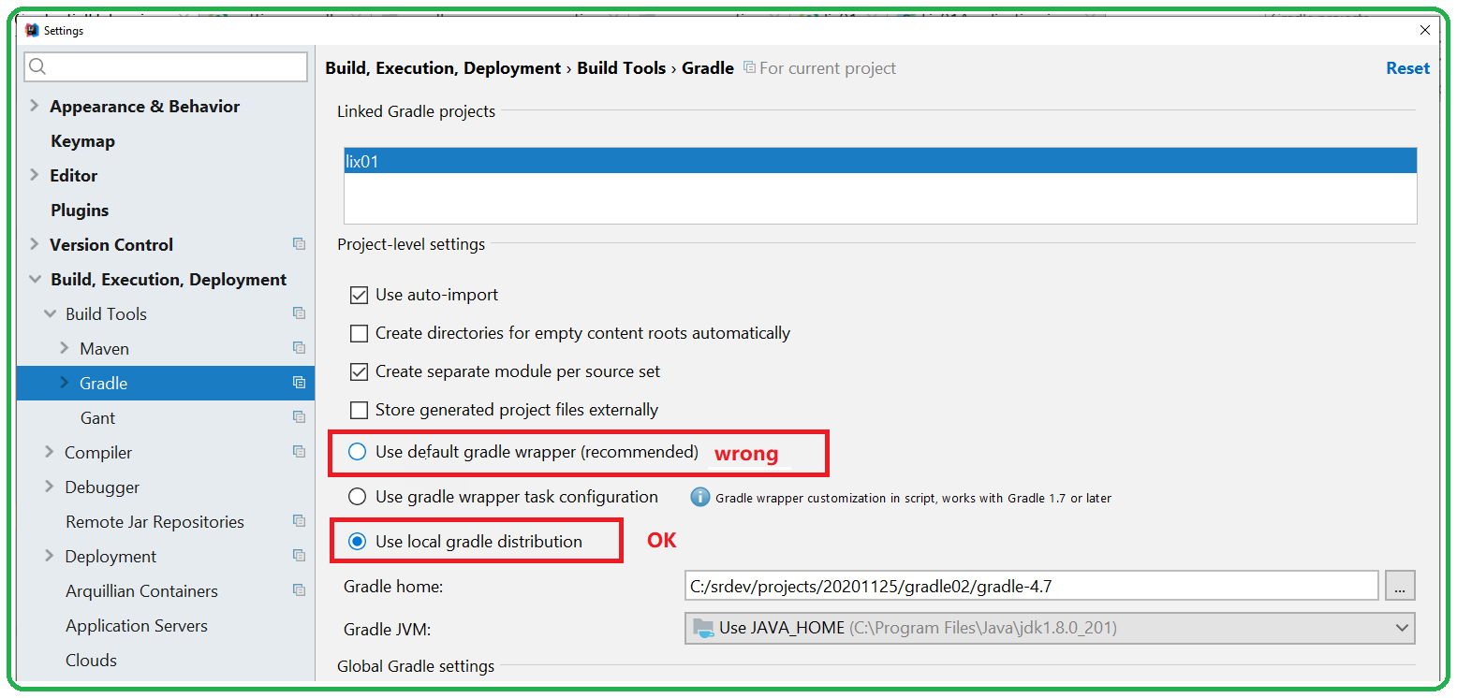Viewport: 1457px width, 698px height.
Task: Select lix01 linked Gradle project
Action: coord(879,162)
